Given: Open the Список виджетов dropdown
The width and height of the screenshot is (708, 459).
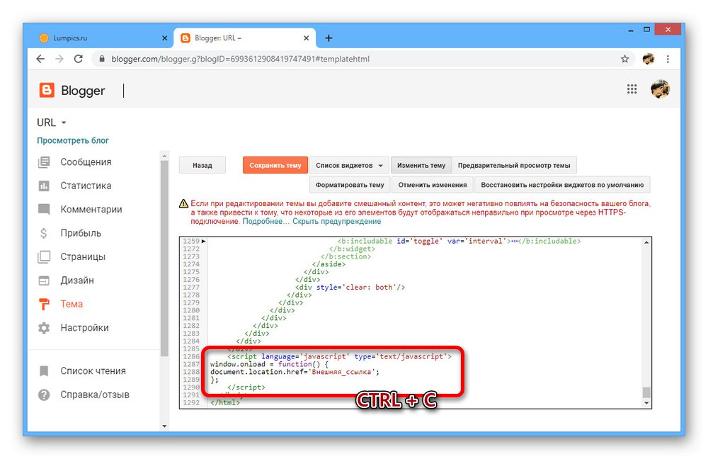Looking at the screenshot, I should [349, 165].
